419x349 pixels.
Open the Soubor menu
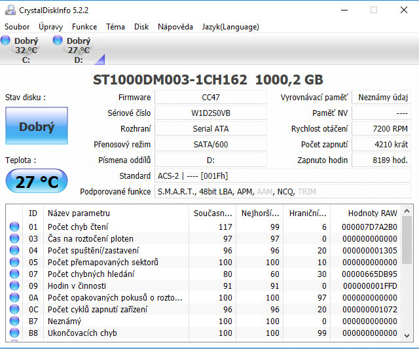point(17,27)
